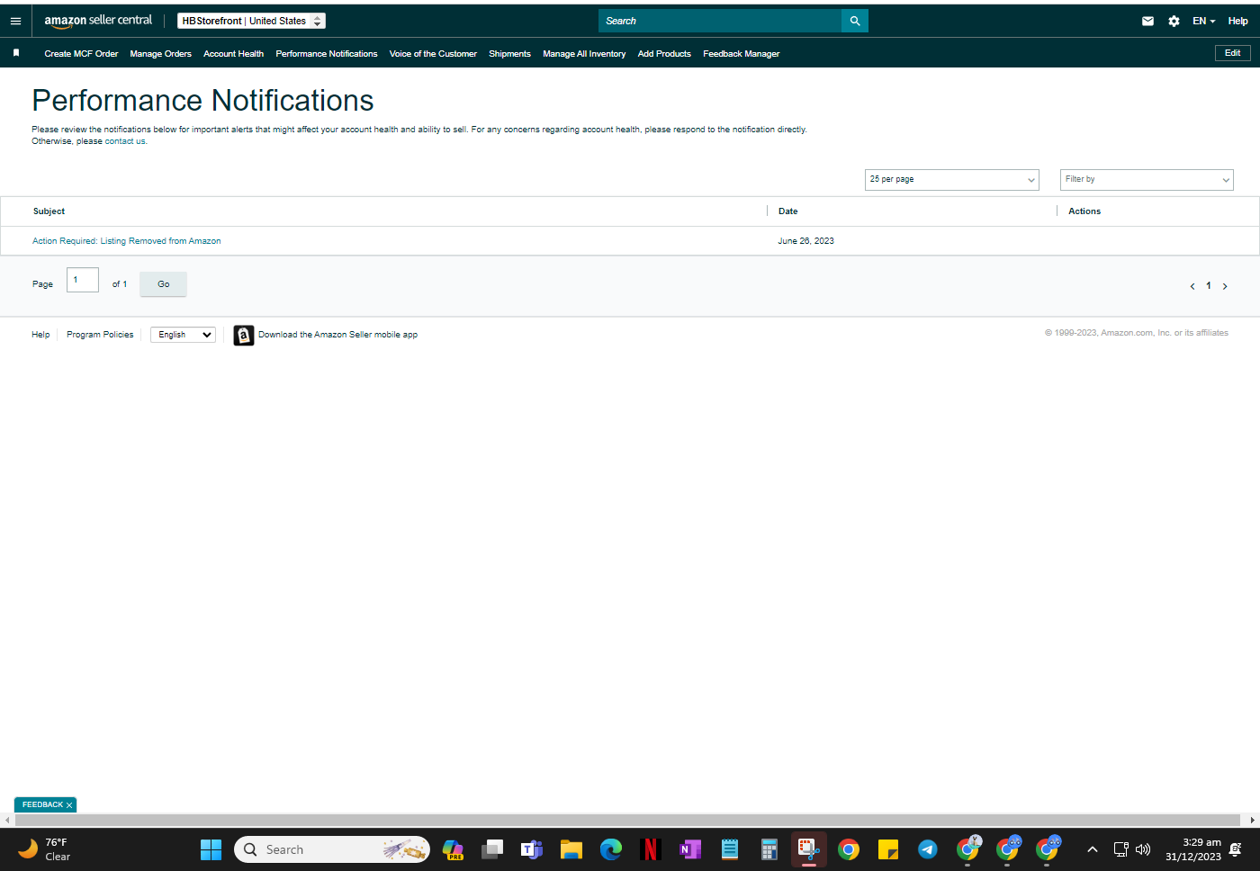This screenshot has height=871, width=1260.
Task: Close the Feedback tab with X
Action: click(x=69, y=805)
